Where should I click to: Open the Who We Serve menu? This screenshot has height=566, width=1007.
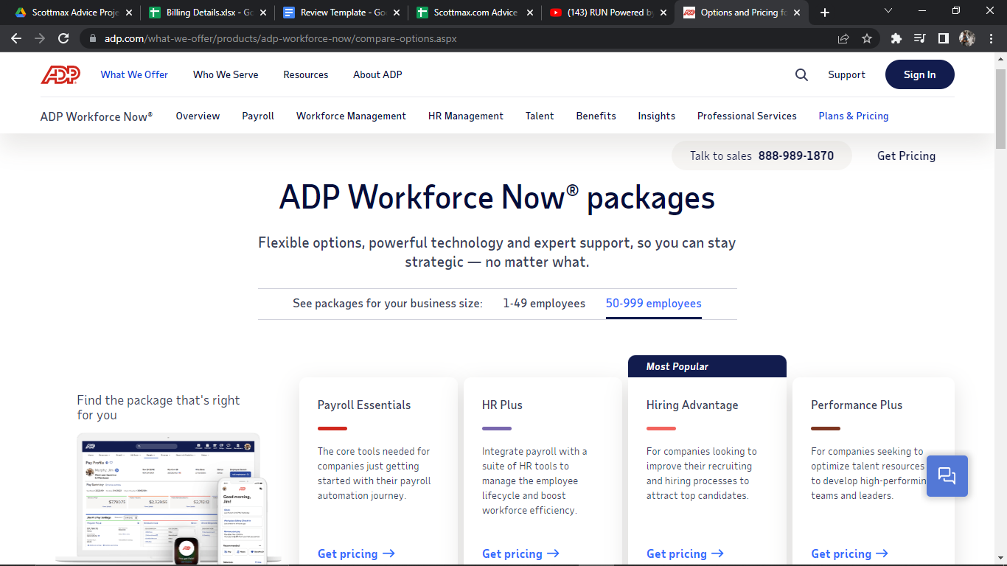(x=226, y=74)
